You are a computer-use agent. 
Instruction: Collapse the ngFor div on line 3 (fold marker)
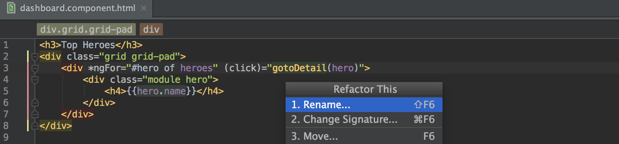coord(35,69)
